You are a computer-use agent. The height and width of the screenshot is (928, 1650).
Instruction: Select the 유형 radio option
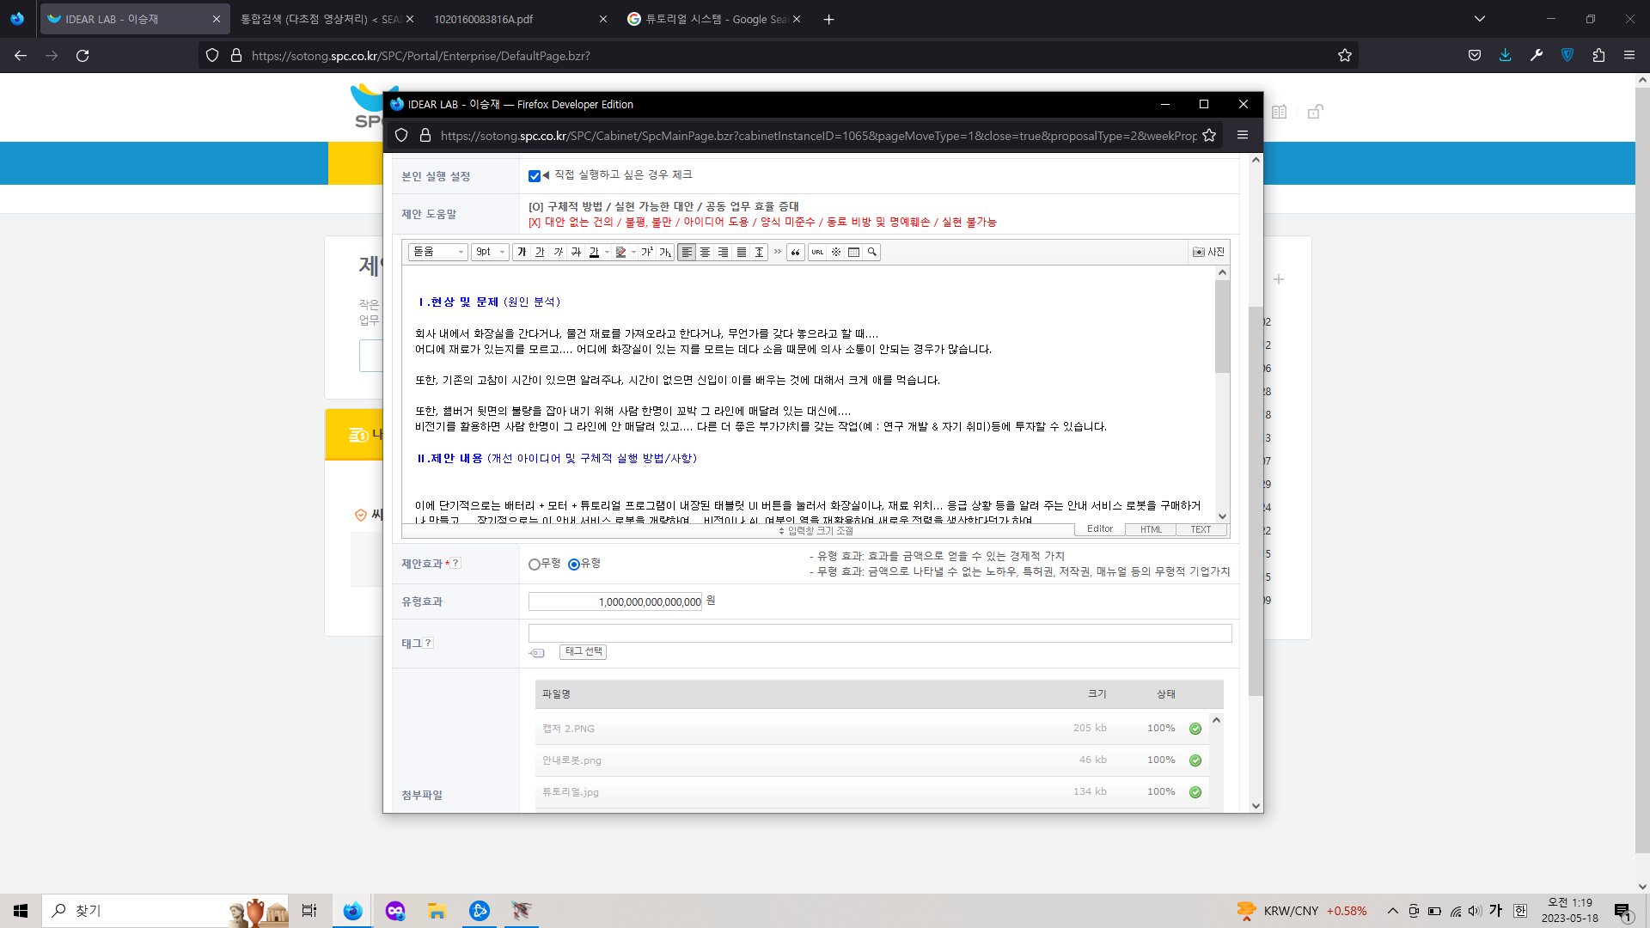click(x=574, y=565)
